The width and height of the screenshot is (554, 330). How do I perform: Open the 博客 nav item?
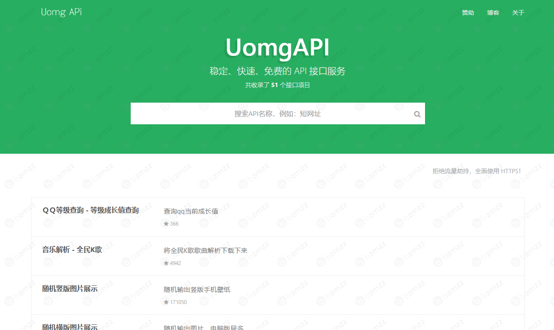[493, 13]
